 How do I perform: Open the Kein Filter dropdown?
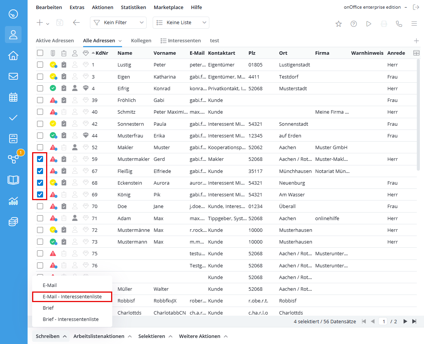pos(118,23)
